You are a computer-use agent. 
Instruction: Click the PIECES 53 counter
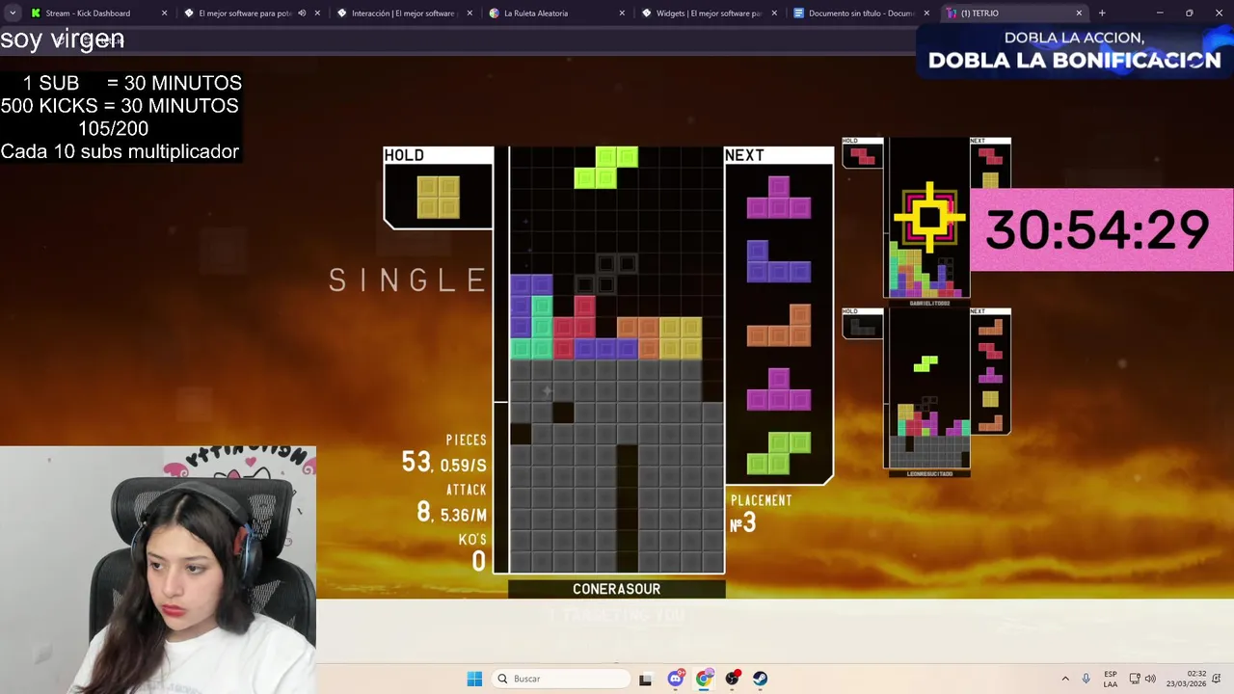[x=443, y=454]
